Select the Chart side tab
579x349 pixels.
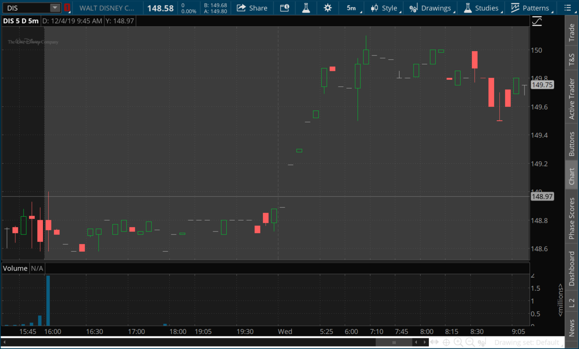(572, 176)
